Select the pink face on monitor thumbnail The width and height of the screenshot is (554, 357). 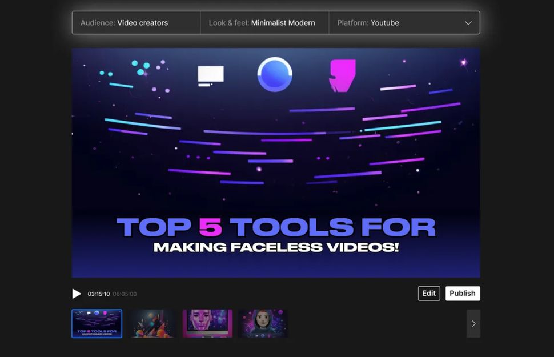tap(207, 323)
